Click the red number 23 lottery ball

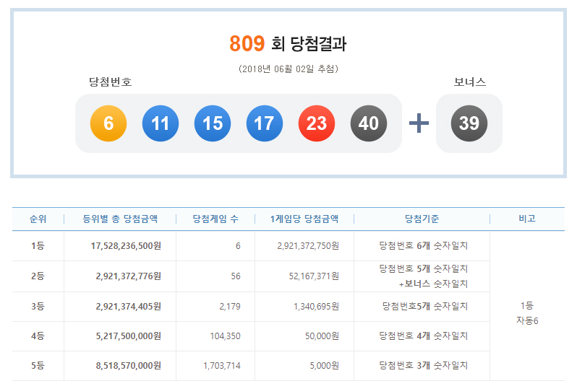pyautogui.click(x=317, y=123)
